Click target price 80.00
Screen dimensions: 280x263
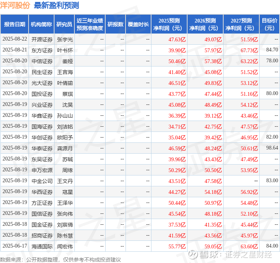pos(272,93)
